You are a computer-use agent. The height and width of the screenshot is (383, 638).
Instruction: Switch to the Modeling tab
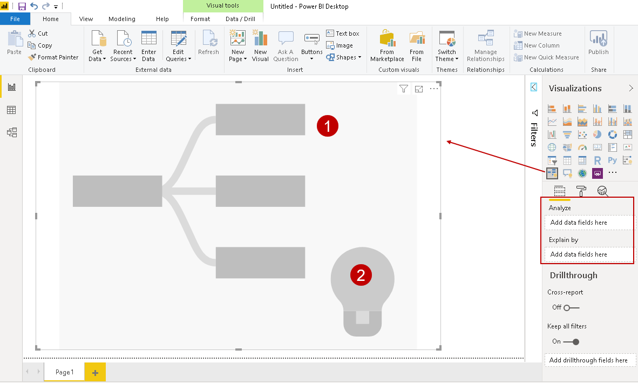[x=121, y=18]
